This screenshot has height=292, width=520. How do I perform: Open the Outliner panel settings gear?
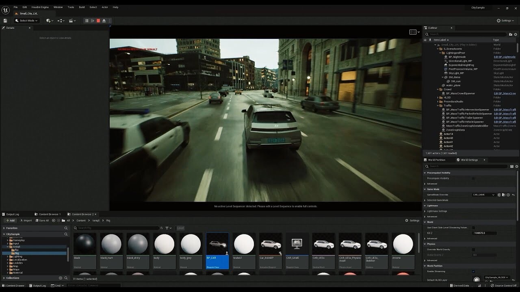(516, 34)
